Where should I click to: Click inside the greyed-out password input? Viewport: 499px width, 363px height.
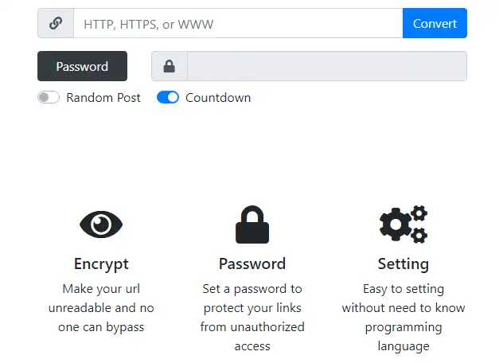coord(326,66)
